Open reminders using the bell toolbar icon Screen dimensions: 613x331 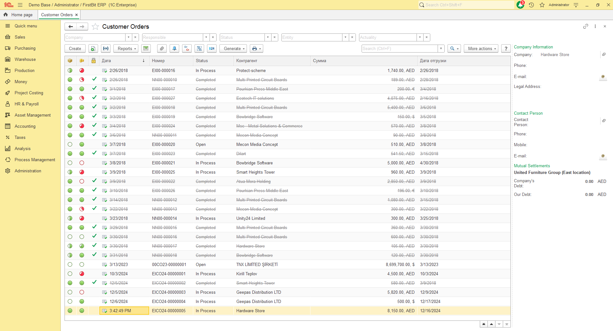174,48
